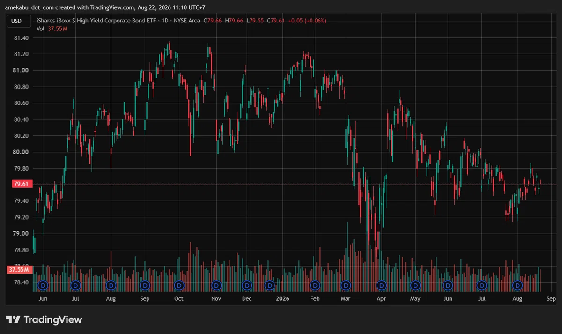
Task: Select the iShares iBoxx $ High Yield ETF title
Action: coord(96,21)
